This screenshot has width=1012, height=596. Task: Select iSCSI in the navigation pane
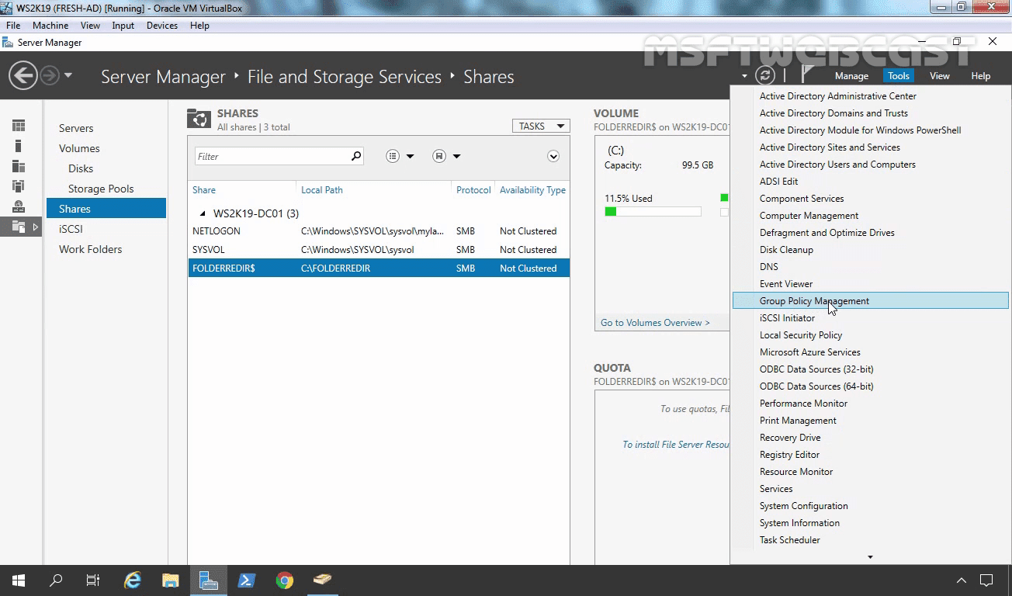(x=71, y=229)
